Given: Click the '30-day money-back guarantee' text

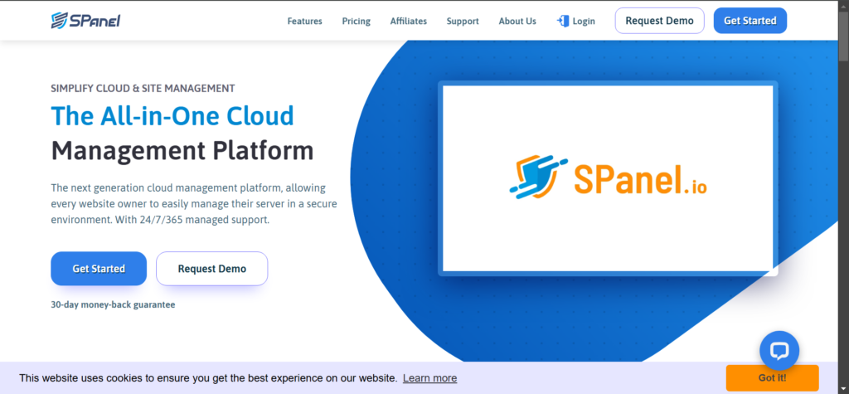Looking at the screenshot, I should [x=113, y=304].
